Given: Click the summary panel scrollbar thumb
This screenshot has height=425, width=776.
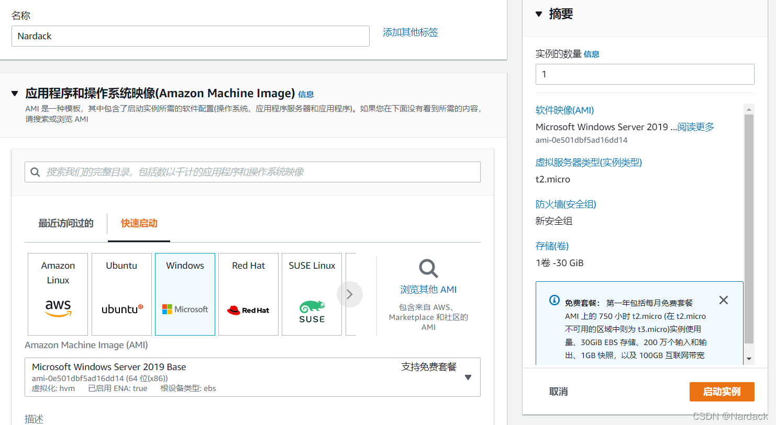Looking at the screenshot, I should [x=749, y=229].
